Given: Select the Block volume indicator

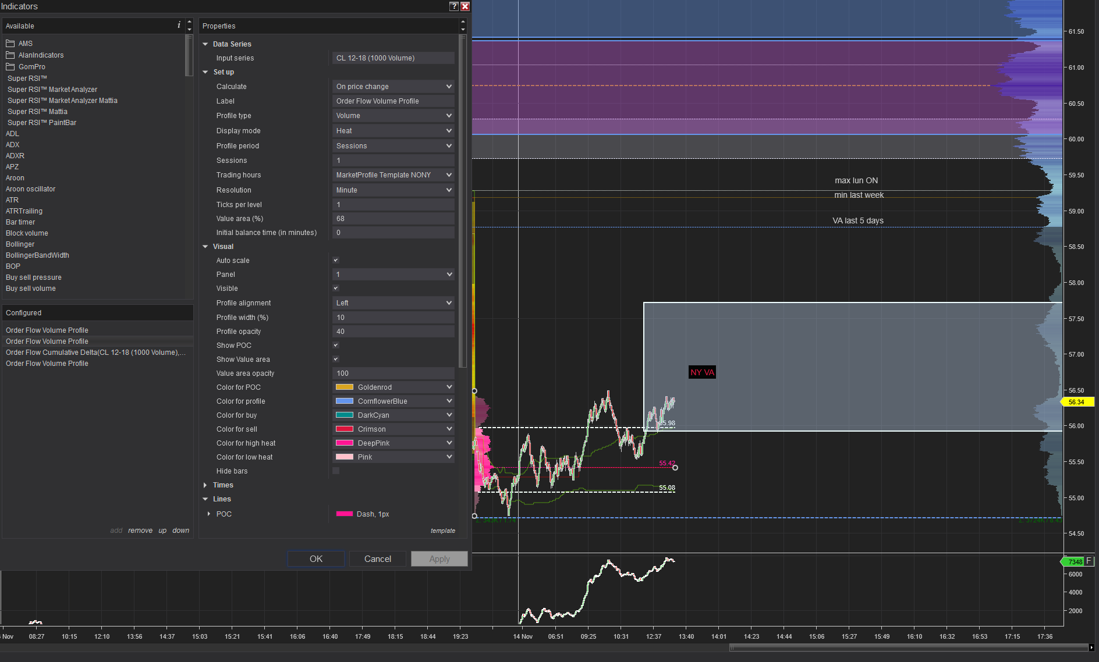Looking at the screenshot, I should pos(27,233).
